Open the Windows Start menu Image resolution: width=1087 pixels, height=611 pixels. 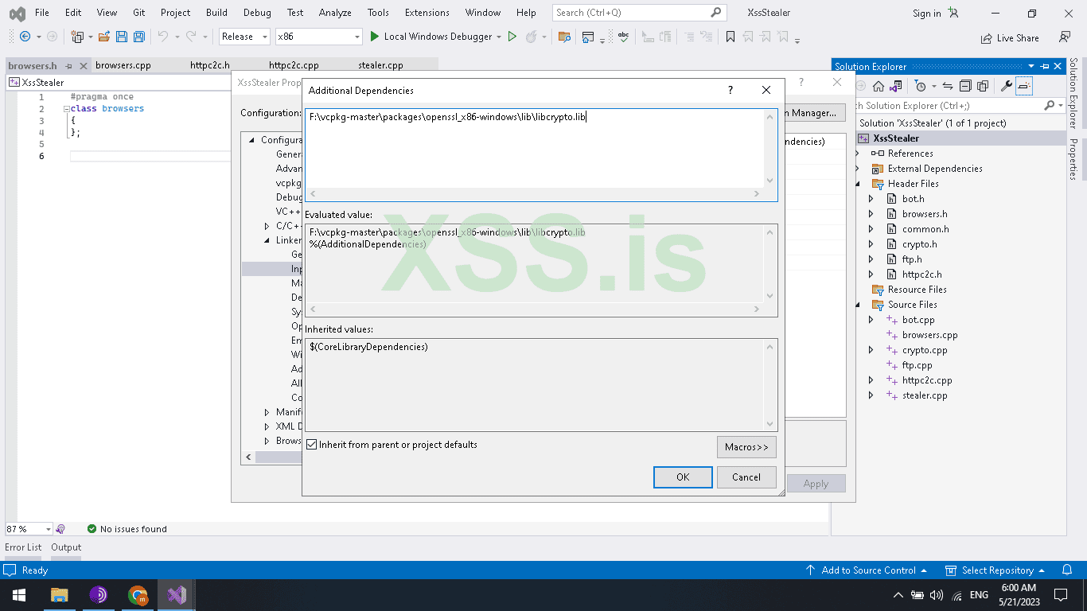[x=18, y=594]
